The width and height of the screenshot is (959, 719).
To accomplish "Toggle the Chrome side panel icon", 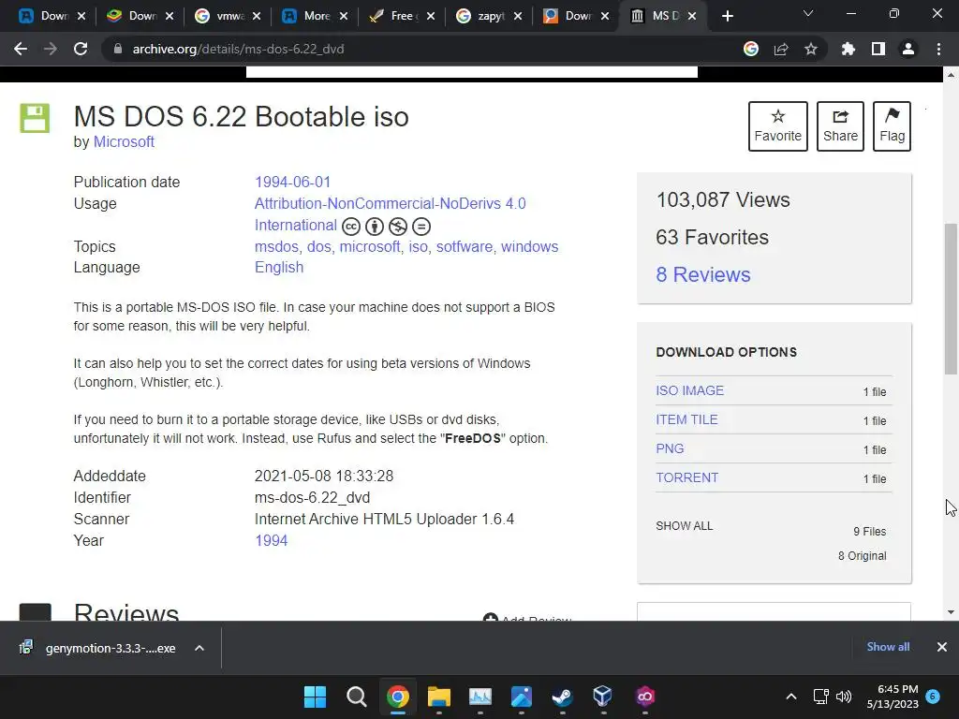I will pos(878,49).
